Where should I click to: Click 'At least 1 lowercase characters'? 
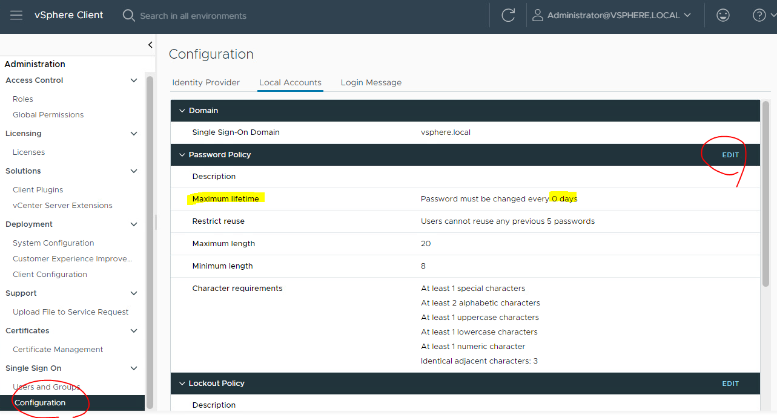pos(479,332)
